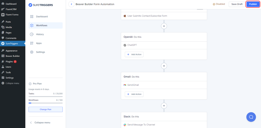Image resolution: width=261 pixels, height=128 pixels.
Task: Go to Apps section
Action: (x=39, y=43)
